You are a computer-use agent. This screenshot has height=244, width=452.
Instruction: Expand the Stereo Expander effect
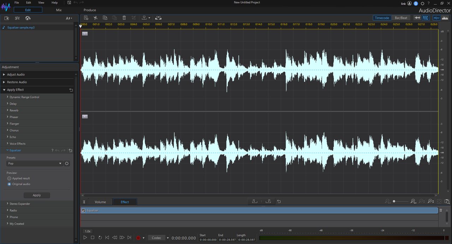coord(37,204)
